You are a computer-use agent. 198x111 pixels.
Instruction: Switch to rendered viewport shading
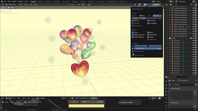pos(160,5)
